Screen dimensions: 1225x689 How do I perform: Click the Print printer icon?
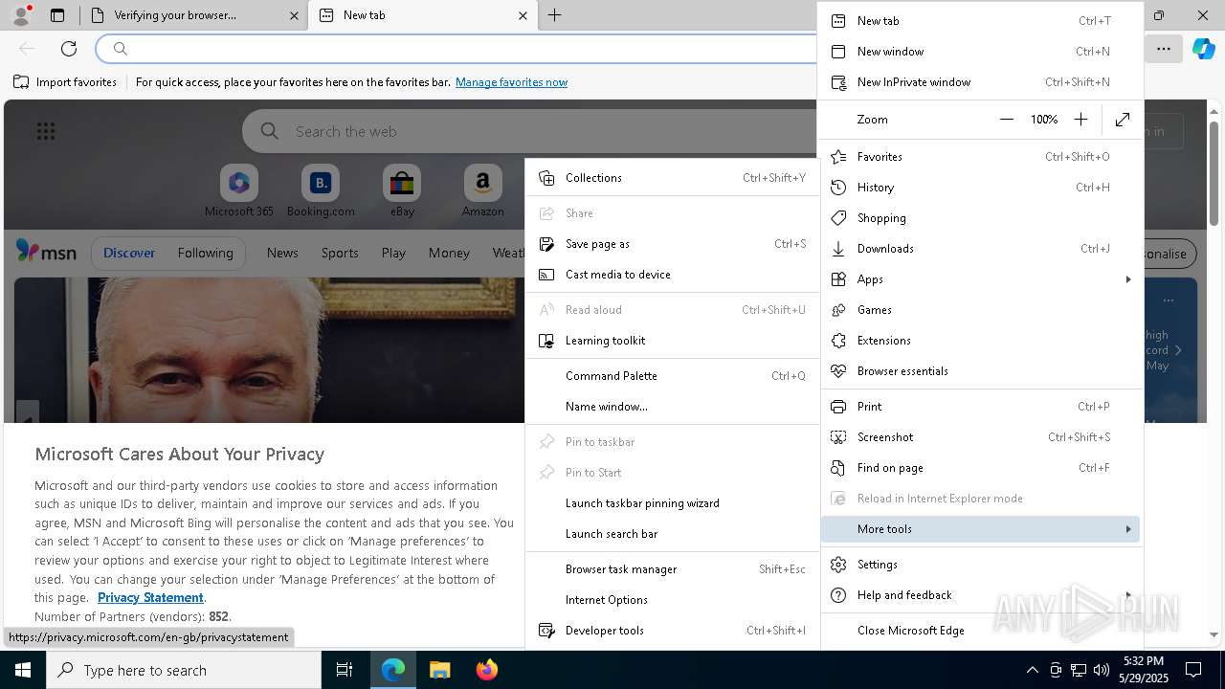click(x=838, y=407)
